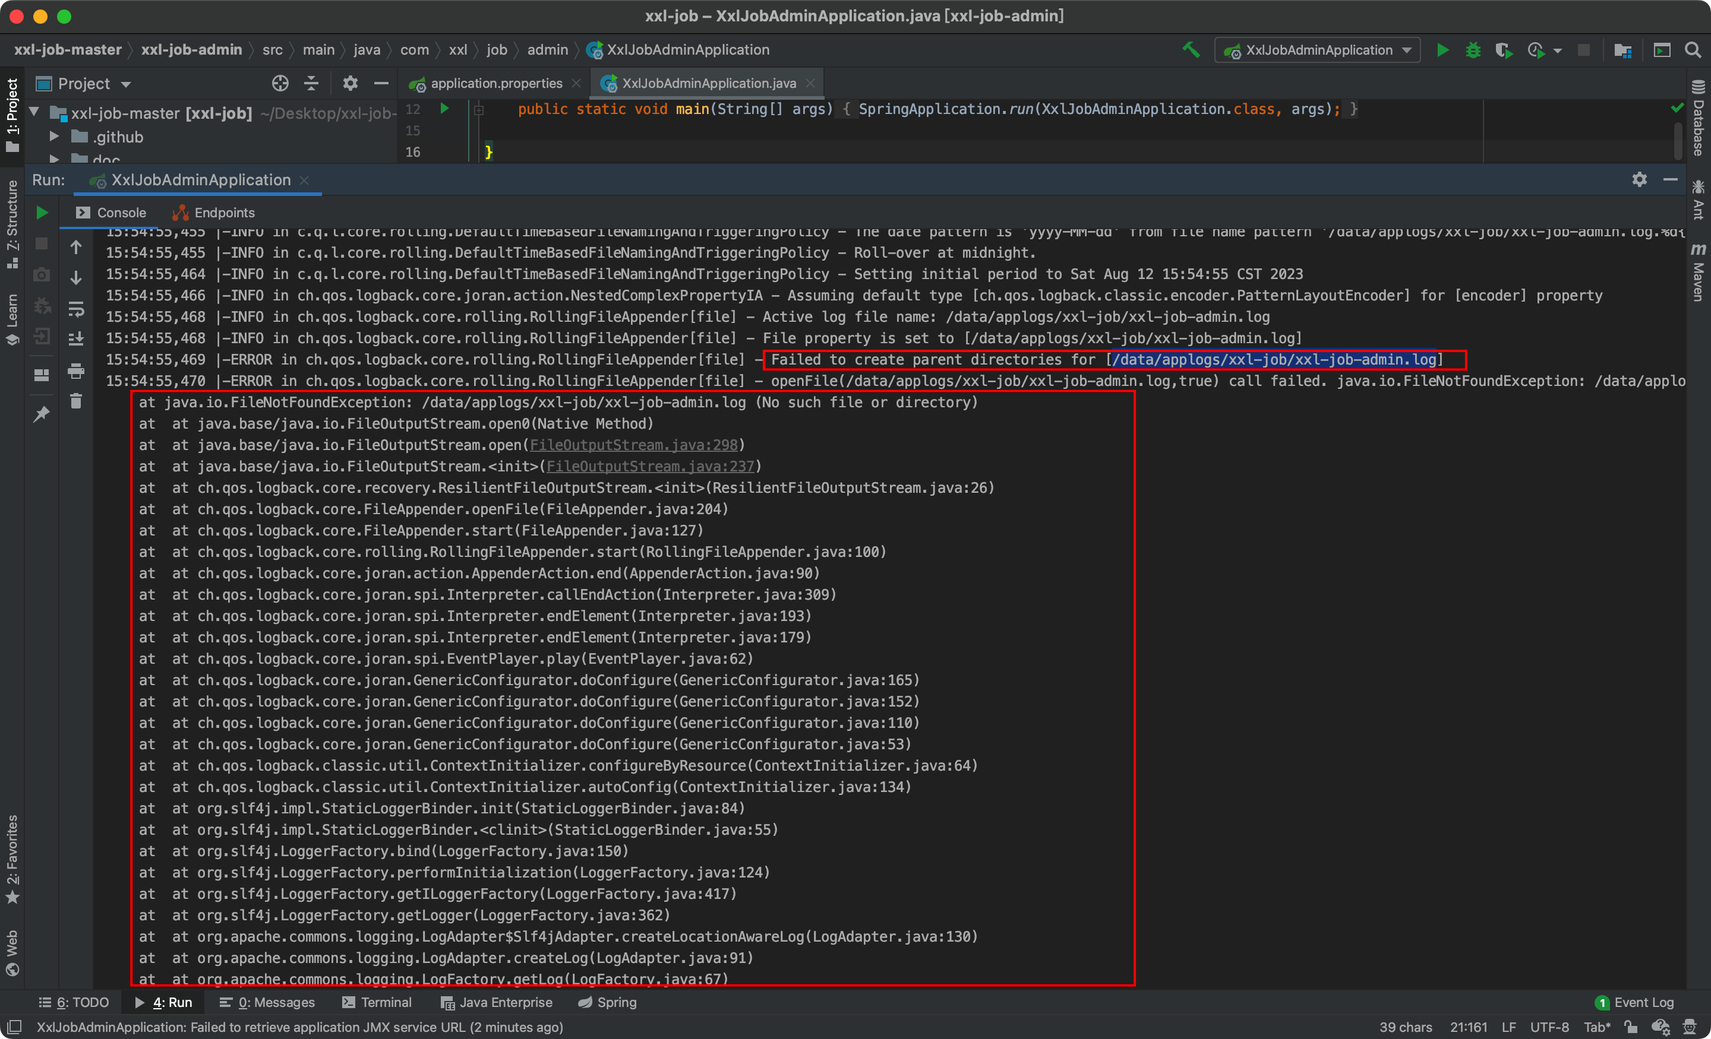1711x1039 pixels.
Task: Open the Java Enterprise tool window
Action: [497, 1002]
